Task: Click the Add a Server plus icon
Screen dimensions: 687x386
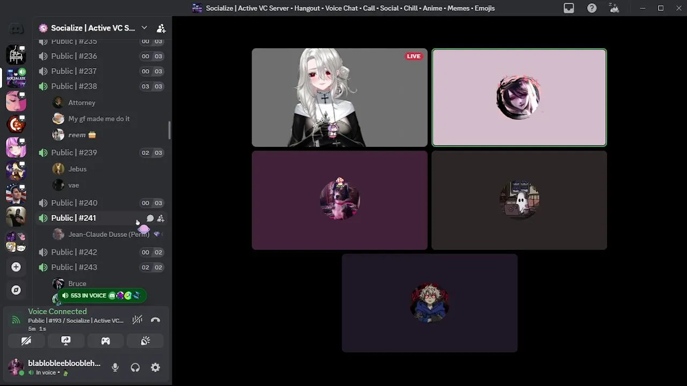Action: (16, 267)
